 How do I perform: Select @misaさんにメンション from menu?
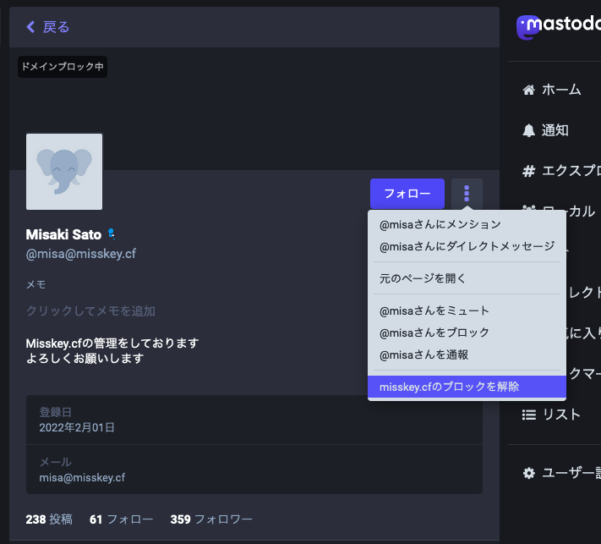point(440,224)
